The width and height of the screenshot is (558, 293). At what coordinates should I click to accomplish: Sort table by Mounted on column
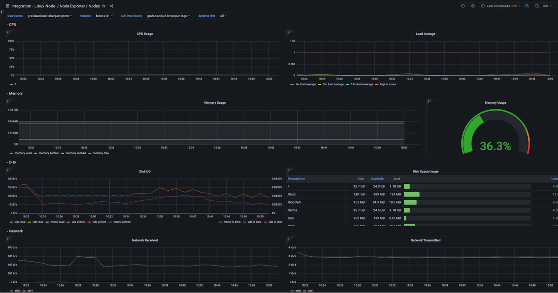point(297,179)
